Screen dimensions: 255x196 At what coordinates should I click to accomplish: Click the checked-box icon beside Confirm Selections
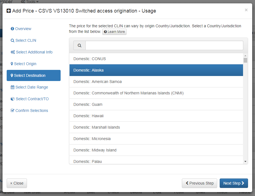tap(12, 111)
